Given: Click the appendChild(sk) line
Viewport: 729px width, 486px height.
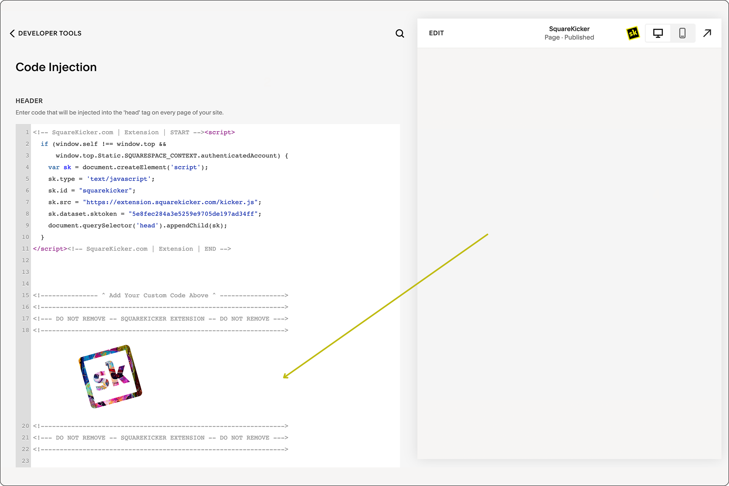Looking at the screenshot, I should [137, 226].
